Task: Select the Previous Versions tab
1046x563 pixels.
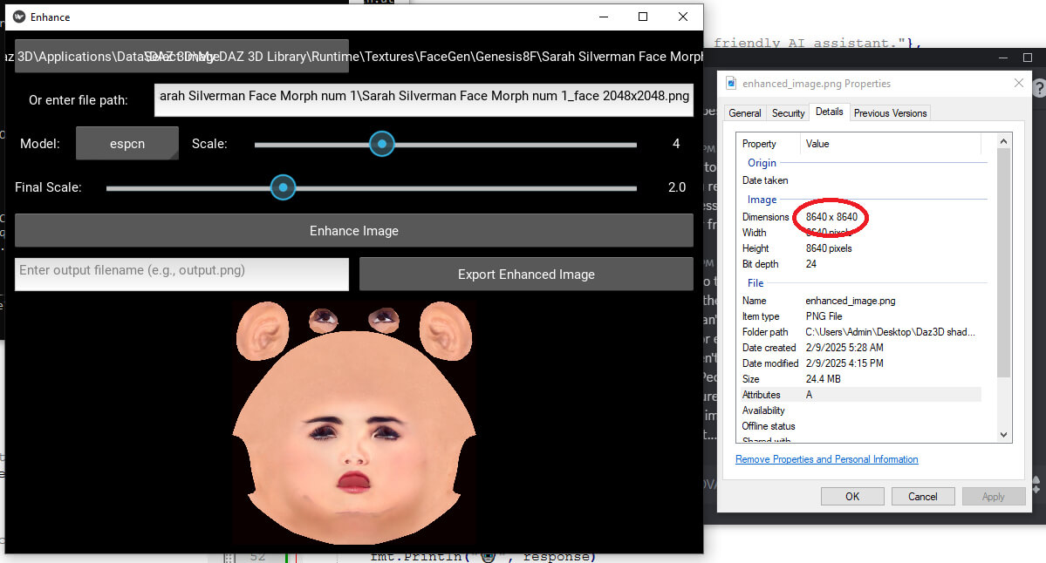Action: click(x=890, y=113)
